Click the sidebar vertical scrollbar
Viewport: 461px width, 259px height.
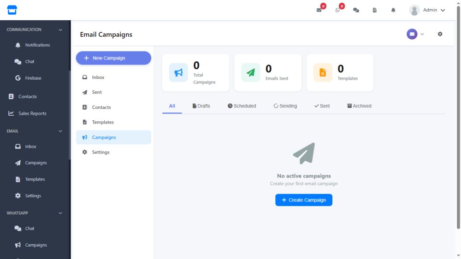point(70,115)
